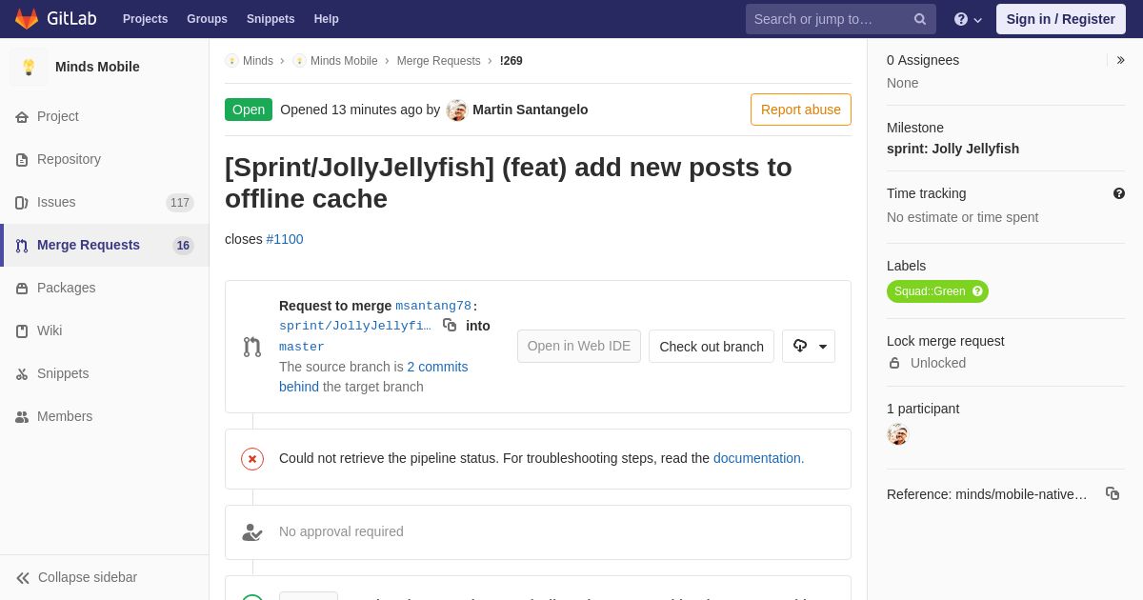Click the master target branch link
The width and height of the screenshot is (1143, 600).
pyautogui.click(x=302, y=348)
